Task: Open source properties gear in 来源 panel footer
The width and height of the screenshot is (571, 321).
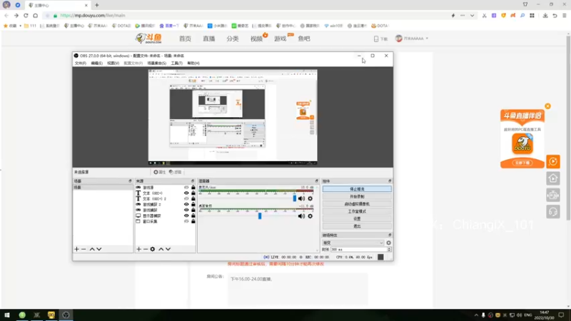Action: [x=153, y=249]
